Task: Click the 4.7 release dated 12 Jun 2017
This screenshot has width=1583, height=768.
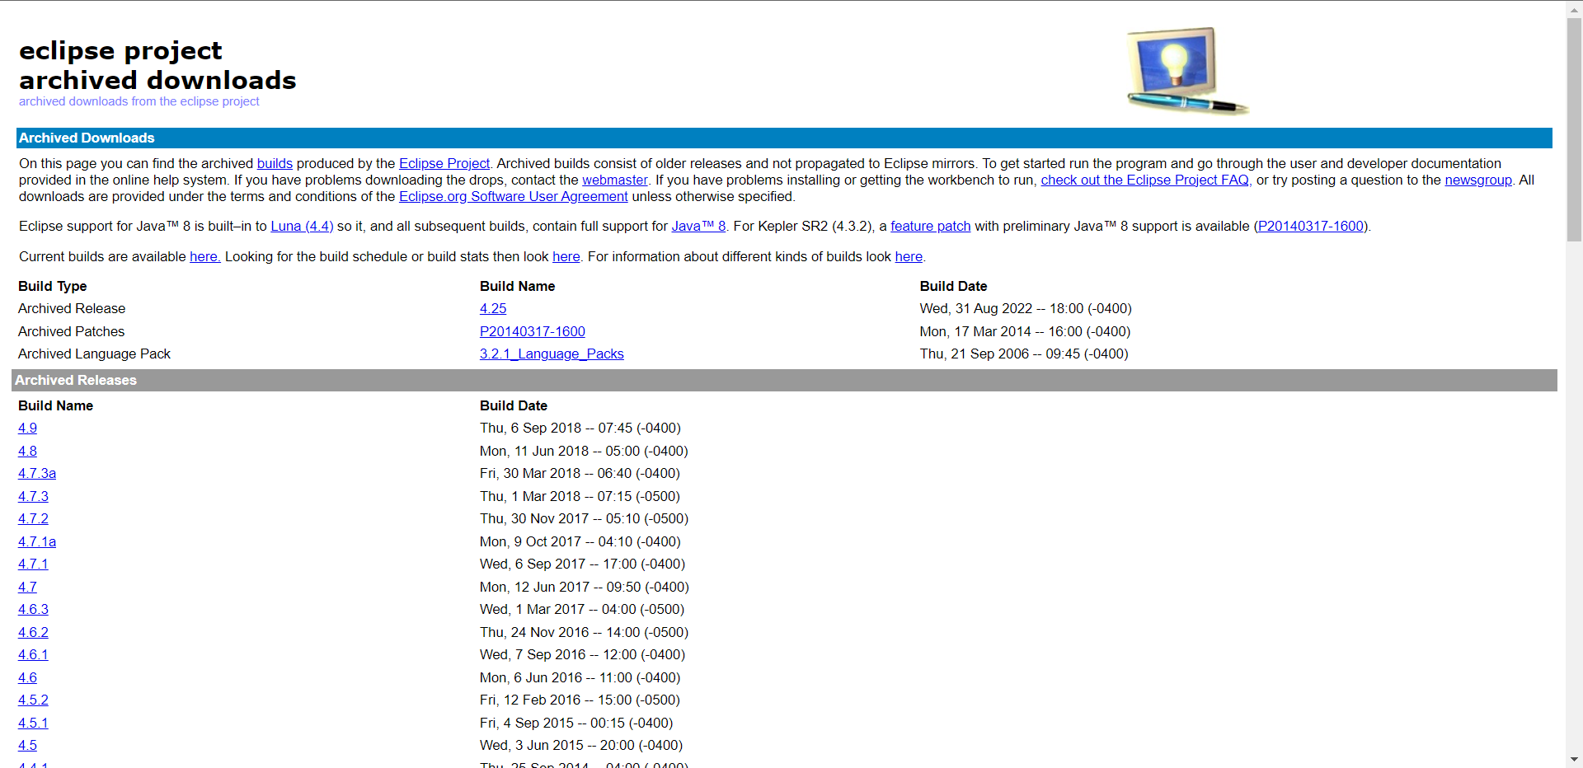Action: click(27, 587)
